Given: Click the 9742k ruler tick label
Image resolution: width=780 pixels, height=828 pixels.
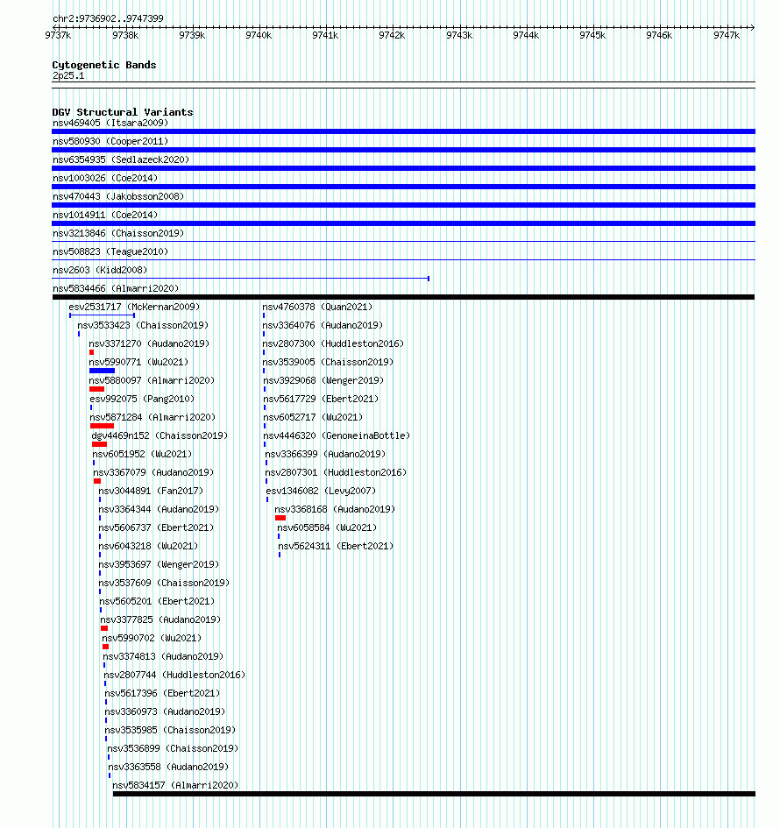Looking at the screenshot, I should 392,35.
